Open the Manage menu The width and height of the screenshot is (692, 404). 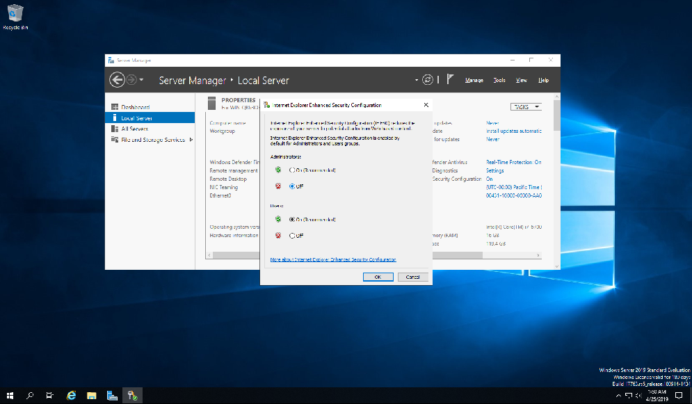click(x=474, y=80)
